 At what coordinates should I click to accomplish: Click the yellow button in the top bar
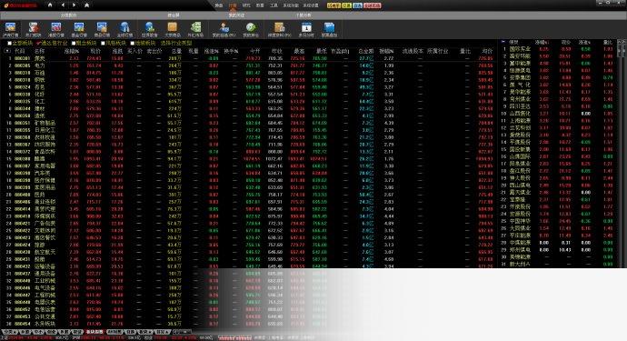pyautogui.click(x=333, y=5)
